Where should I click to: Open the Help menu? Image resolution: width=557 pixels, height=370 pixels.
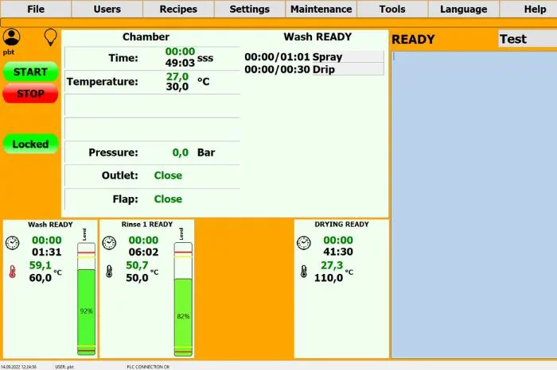coord(528,9)
